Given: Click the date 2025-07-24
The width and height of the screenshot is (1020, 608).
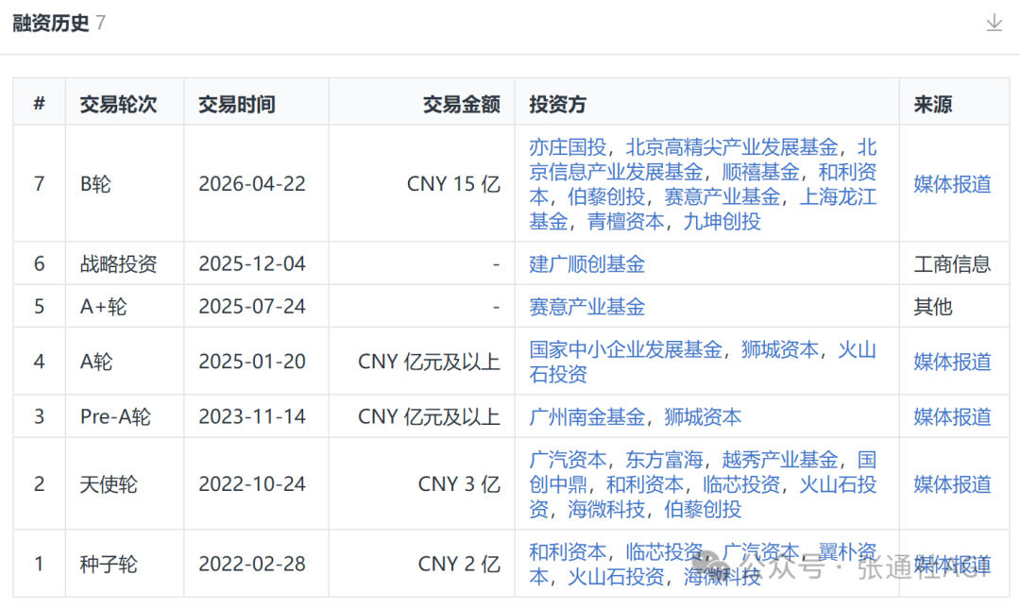Looking at the screenshot, I should pos(252,306).
